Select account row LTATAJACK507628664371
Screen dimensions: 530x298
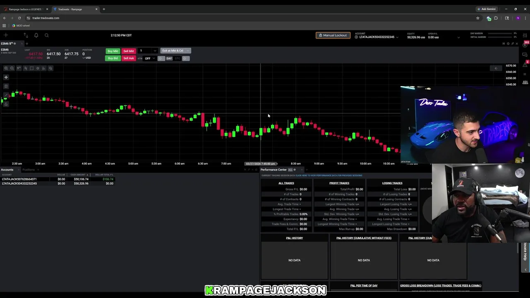pos(58,179)
